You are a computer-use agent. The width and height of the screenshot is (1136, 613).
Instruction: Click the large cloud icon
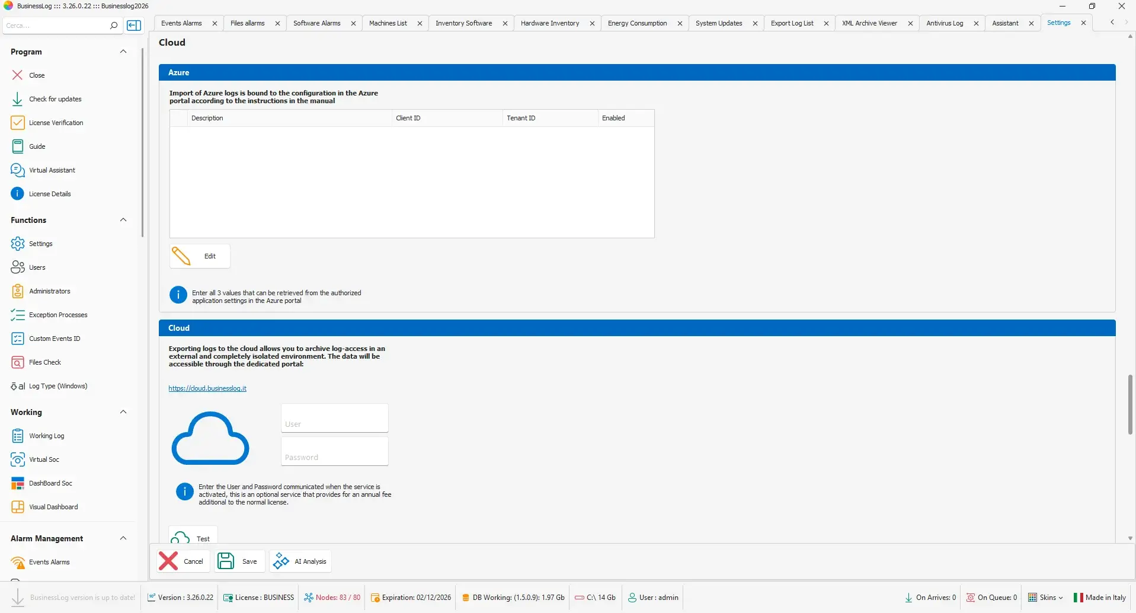(x=210, y=438)
